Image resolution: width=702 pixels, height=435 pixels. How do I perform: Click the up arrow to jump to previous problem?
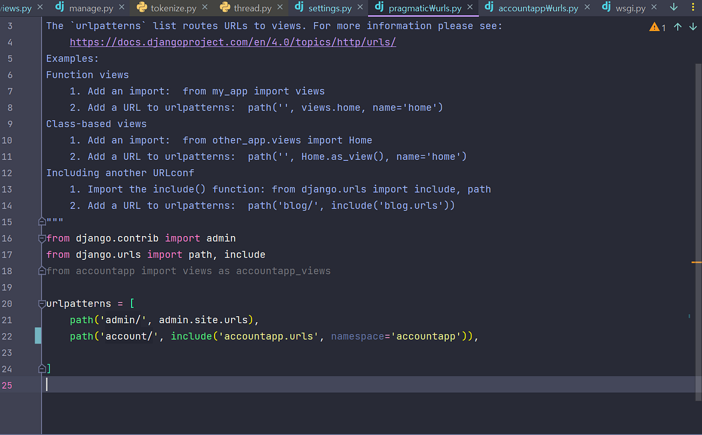tap(677, 26)
